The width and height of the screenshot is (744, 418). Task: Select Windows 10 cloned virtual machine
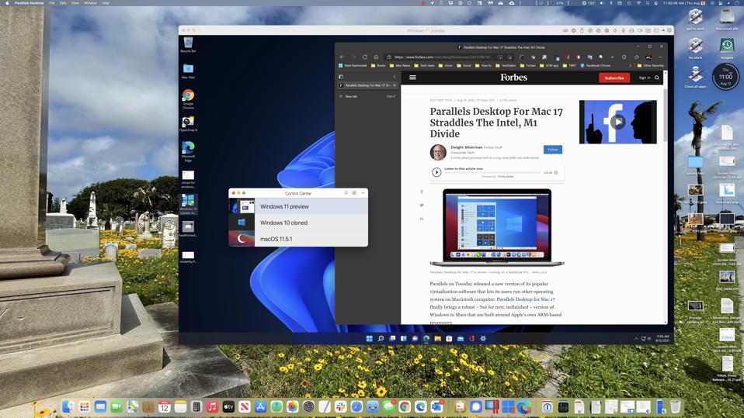tap(283, 223)
